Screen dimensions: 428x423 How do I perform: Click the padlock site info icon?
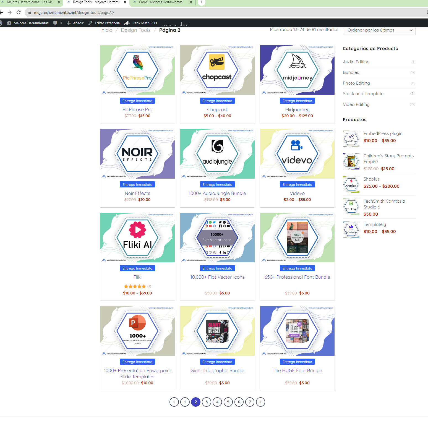pos(30,12)
